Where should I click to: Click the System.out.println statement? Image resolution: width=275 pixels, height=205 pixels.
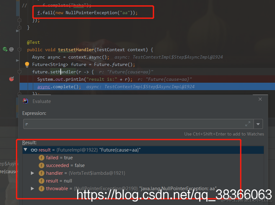coord(85,79)
